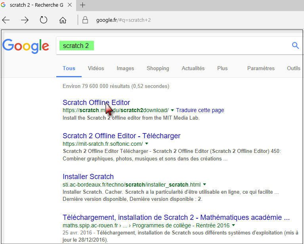This screenshot has width=304, height=244.
Task: Expand arrow beside maths.spip.ac-rouen.fr breadcrumb
Action: pyautogui.click(x=233, y=225)
